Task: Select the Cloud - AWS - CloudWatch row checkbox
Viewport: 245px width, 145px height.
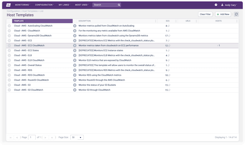Action: (9, 31)
